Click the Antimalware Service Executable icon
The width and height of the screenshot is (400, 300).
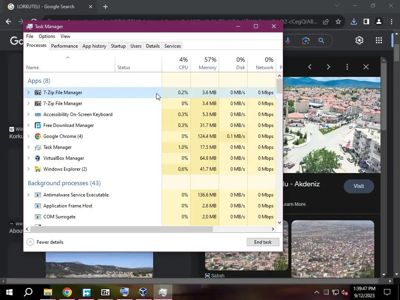pyautogui.click(x=38, y=195)
